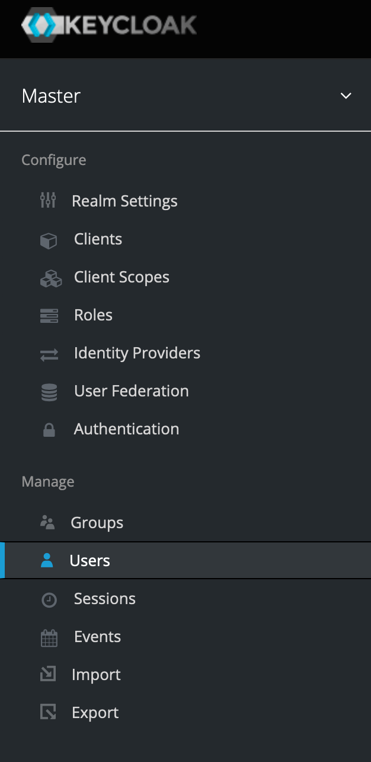
Task: Click the Import arrow-box icon
Action: (x=48, y=674)
